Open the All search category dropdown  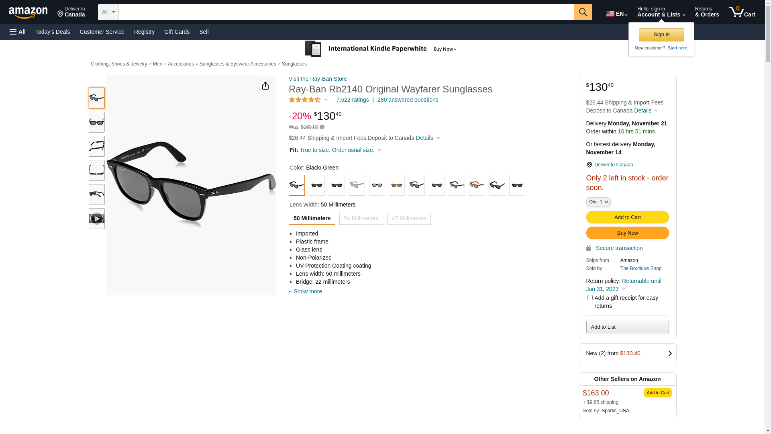point(108,12)
